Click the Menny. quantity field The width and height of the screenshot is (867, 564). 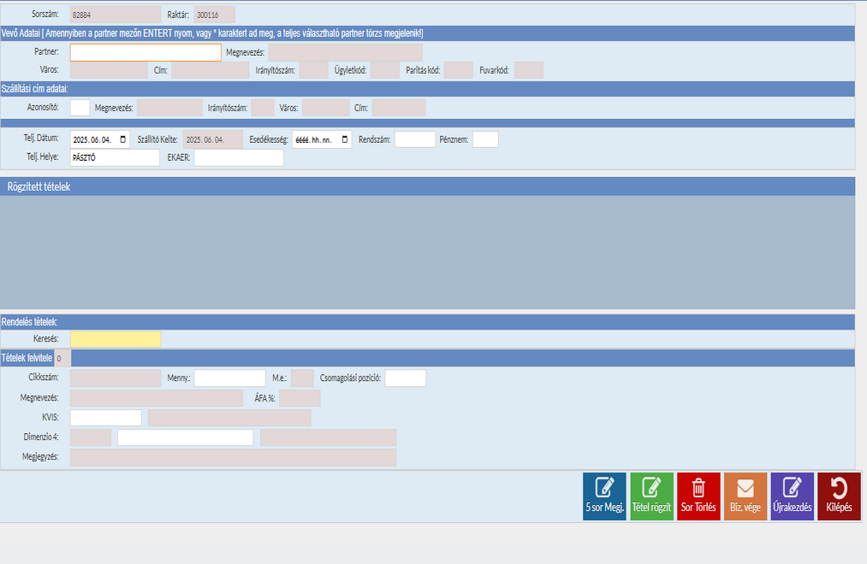pos(229,378)
